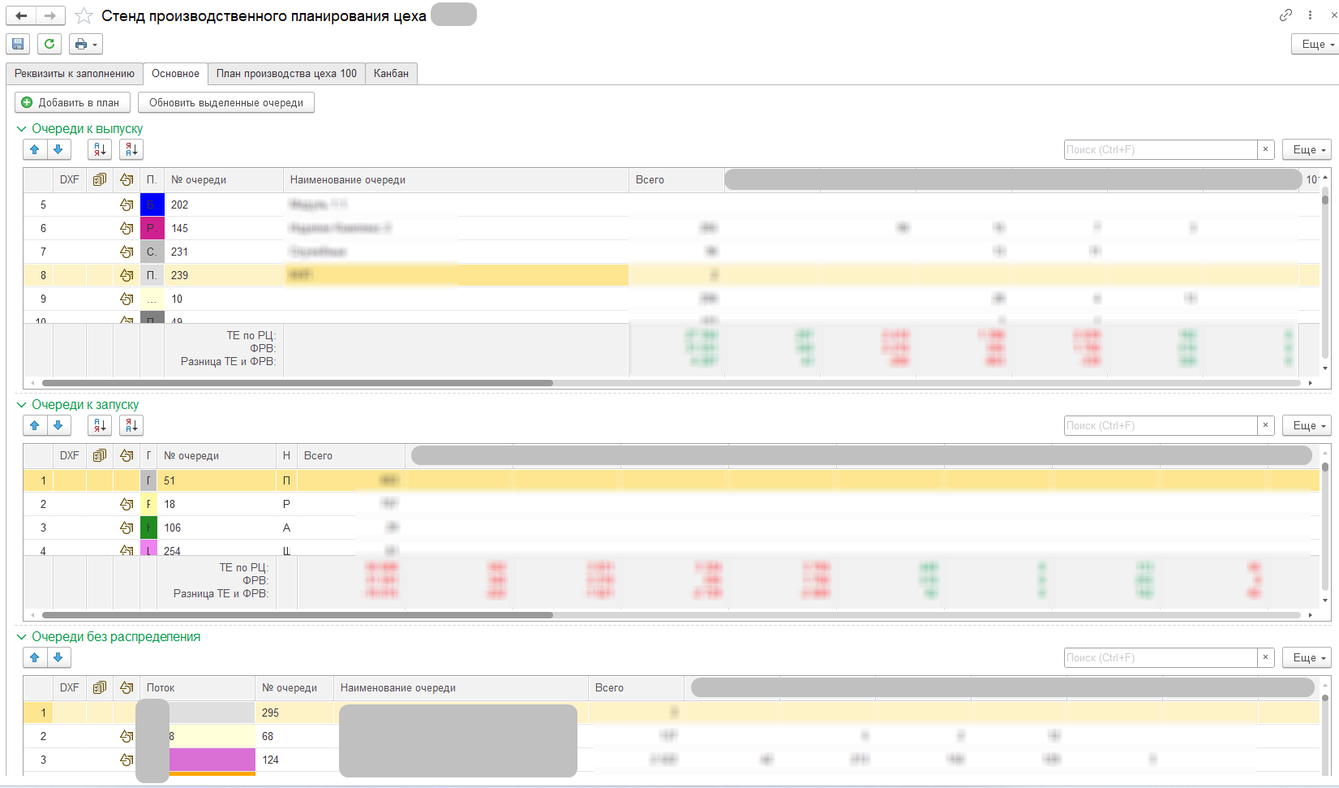Click the Добавить в план button

pos(72,102)
